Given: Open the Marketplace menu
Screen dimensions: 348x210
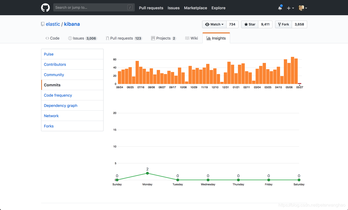Looking at the screenshot, I should point(195,8).
